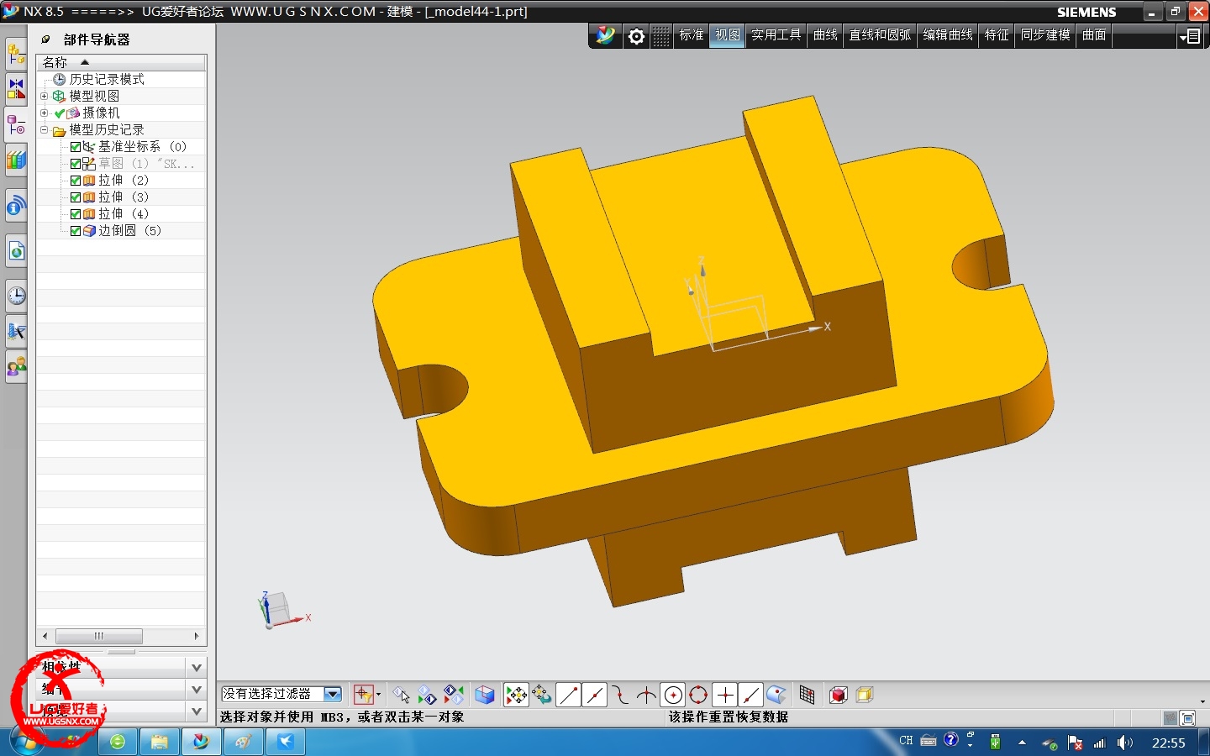The image size is (1210, 756).
Task: Switch to the 同步建模 toolbar tab
Action: [x=1045, y=35]
